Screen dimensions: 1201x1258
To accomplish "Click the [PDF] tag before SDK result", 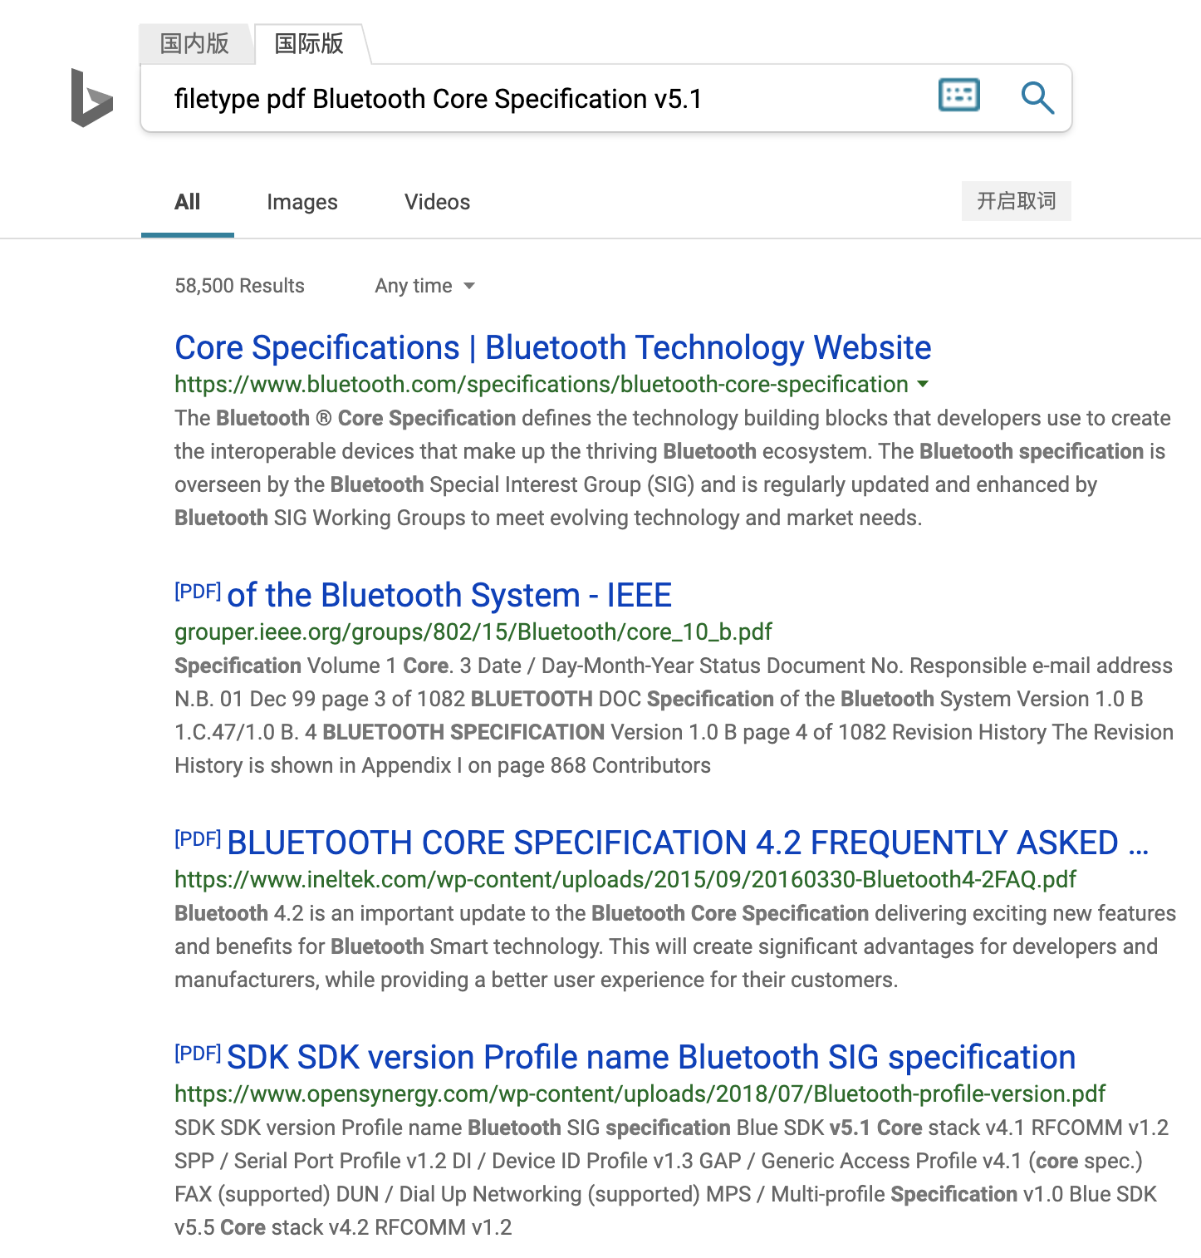I will pos(198,1053).
